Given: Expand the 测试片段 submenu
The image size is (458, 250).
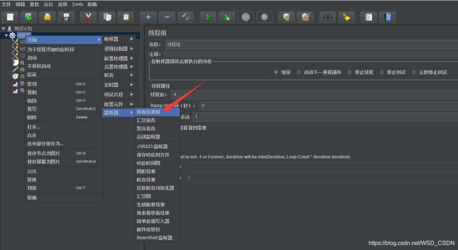Looking at the screenshot, I should 118,95.
